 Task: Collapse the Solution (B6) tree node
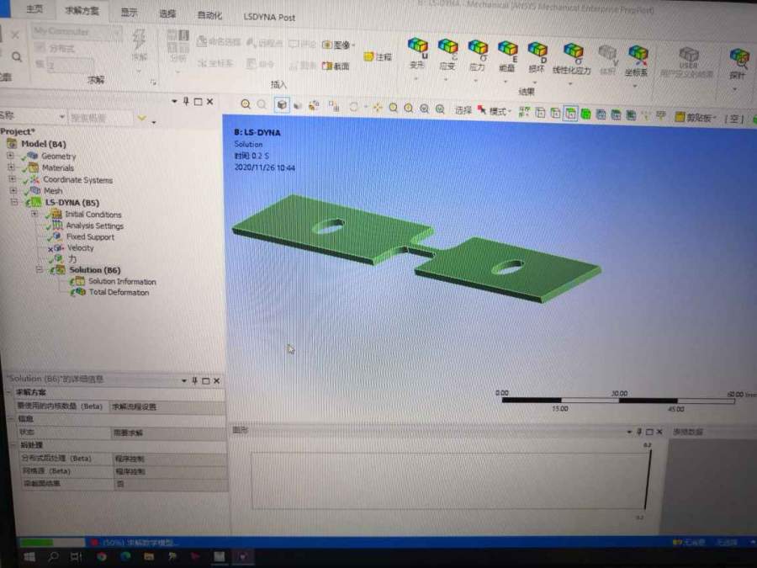coord(40,269)
